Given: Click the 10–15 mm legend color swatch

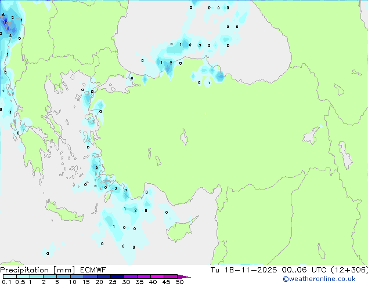Looking at the screenshot, I should click(x=77, y=276).
